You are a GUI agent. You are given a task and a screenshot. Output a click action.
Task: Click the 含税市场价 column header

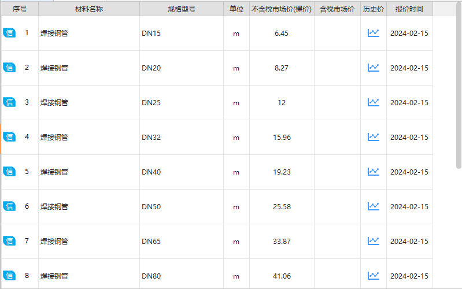[x=337, y=9]
